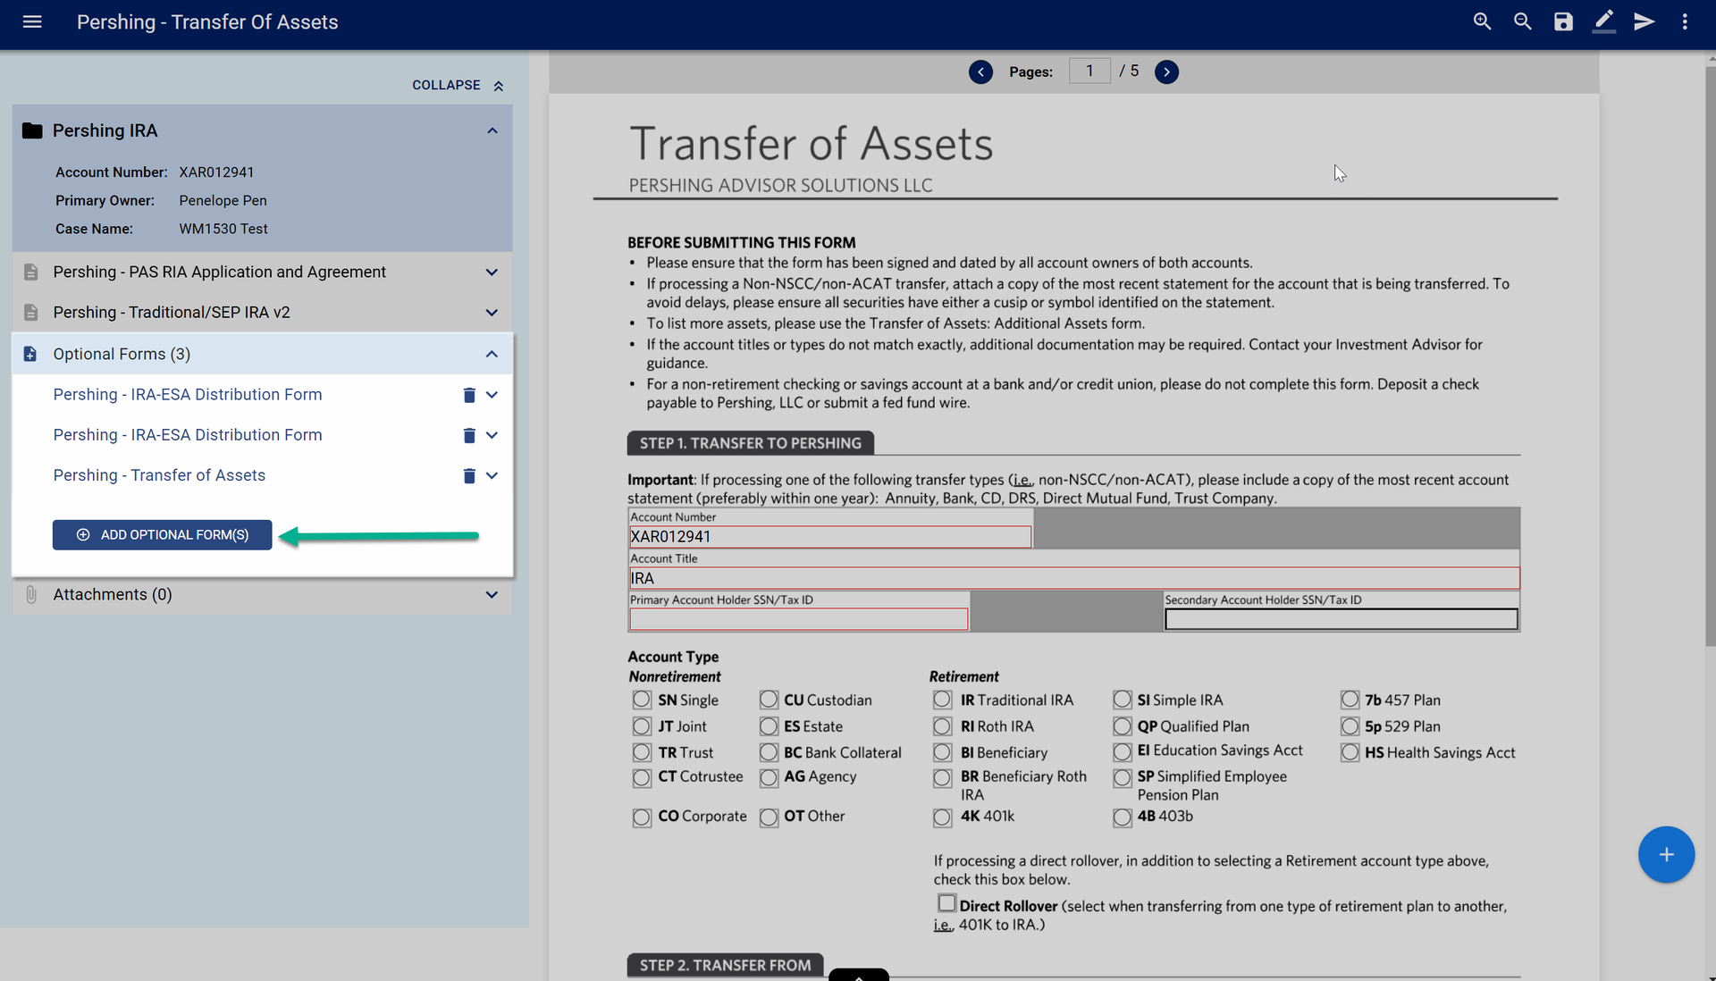Select OT Other account type
The width and height of the screenshot is (1716, 981).
pos(769,817)
